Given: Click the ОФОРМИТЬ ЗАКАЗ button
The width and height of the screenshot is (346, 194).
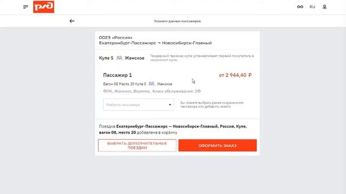Looking at the screenshot, I should tap(217, 145).
